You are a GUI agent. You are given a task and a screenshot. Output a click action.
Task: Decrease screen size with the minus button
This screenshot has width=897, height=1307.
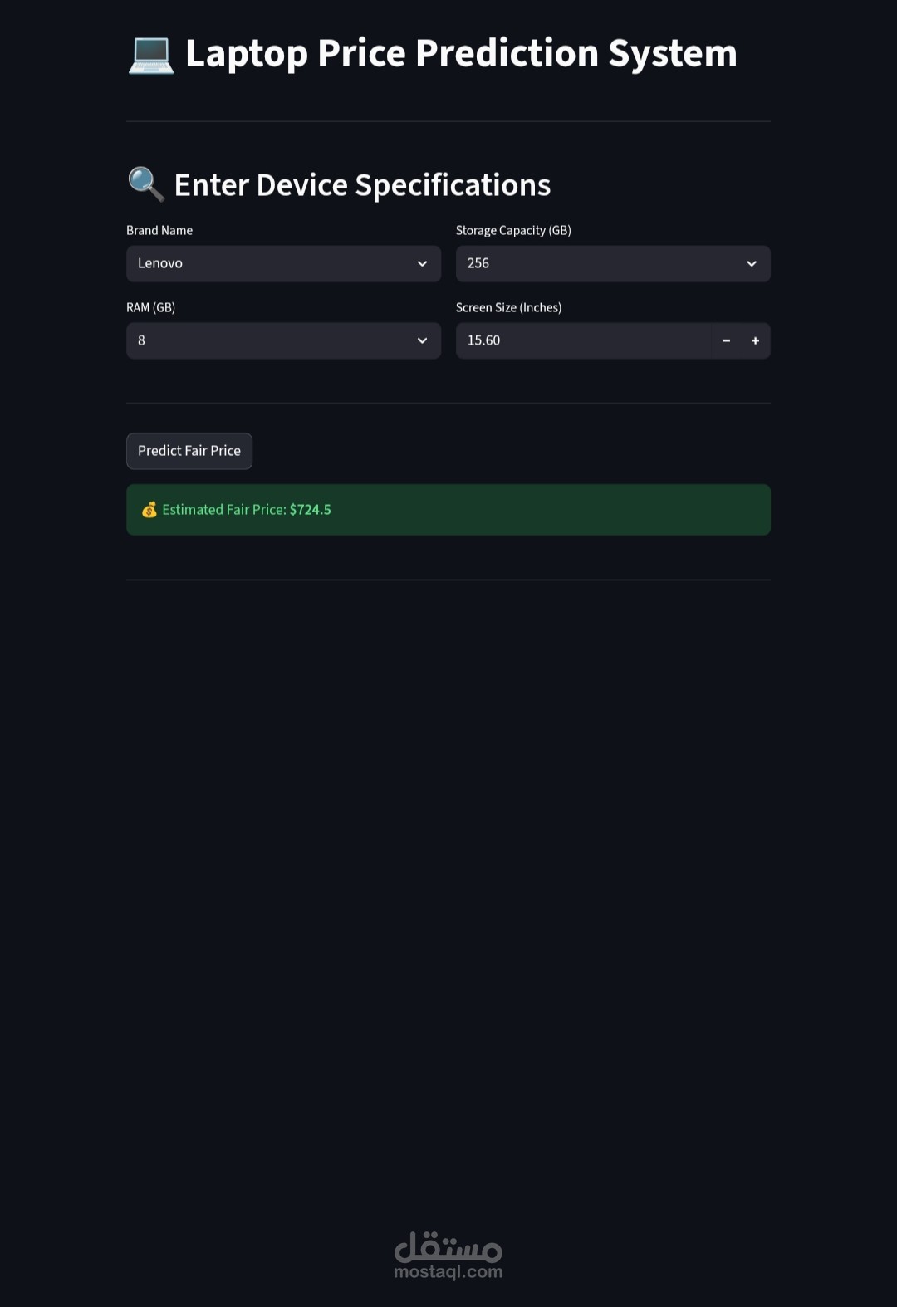(726, 340)
